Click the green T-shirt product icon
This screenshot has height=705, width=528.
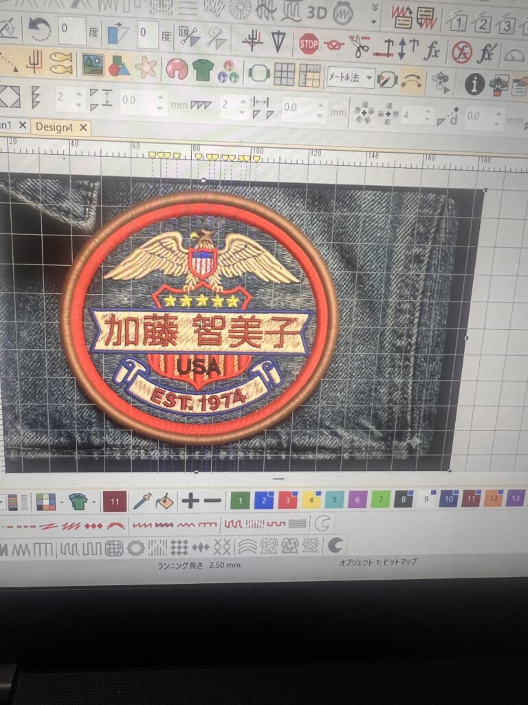point(202,69)
